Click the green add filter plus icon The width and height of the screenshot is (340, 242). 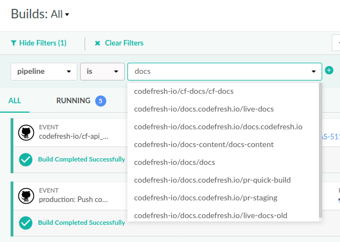pos(329,70)
